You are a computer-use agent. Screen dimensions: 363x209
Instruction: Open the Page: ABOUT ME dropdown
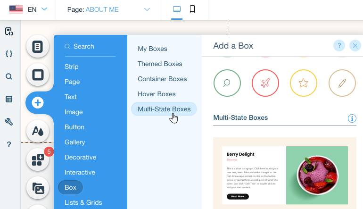tap(108, 9)
